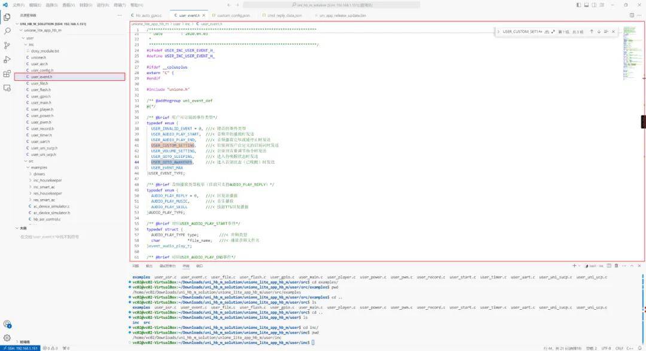This screenshot has height=351, width=646.
Task: Open the Run and Debug view
Action: 7,60
